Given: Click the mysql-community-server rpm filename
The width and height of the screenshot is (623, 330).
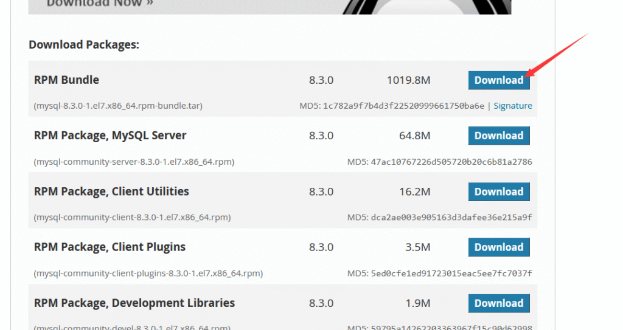Looking at the screenshot, I should 134,162.
